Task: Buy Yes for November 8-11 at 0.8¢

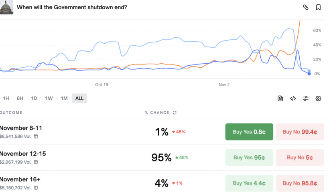Action: [x=249, y=132]
